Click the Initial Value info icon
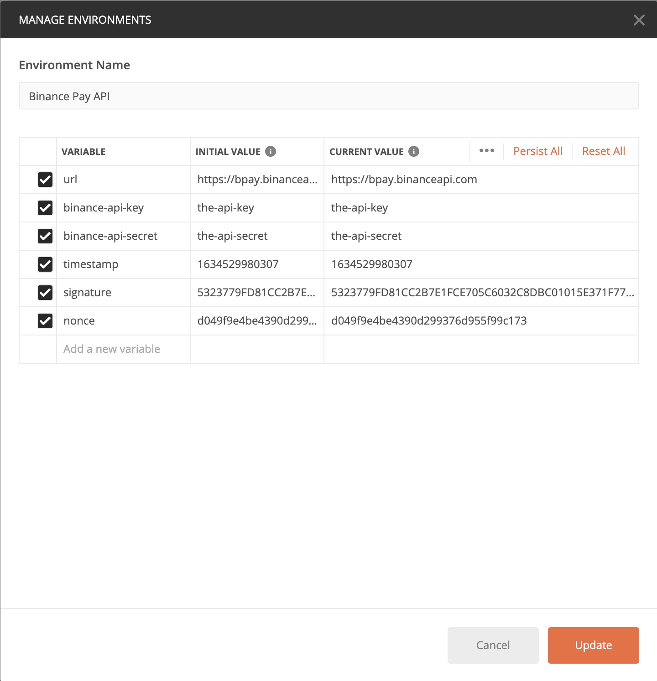Viewport: 657px width, 681px height. (271, 151)
